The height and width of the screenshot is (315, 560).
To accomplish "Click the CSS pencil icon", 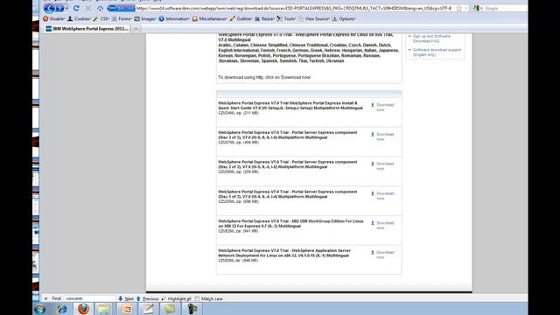I will click(x=95, y=18).
